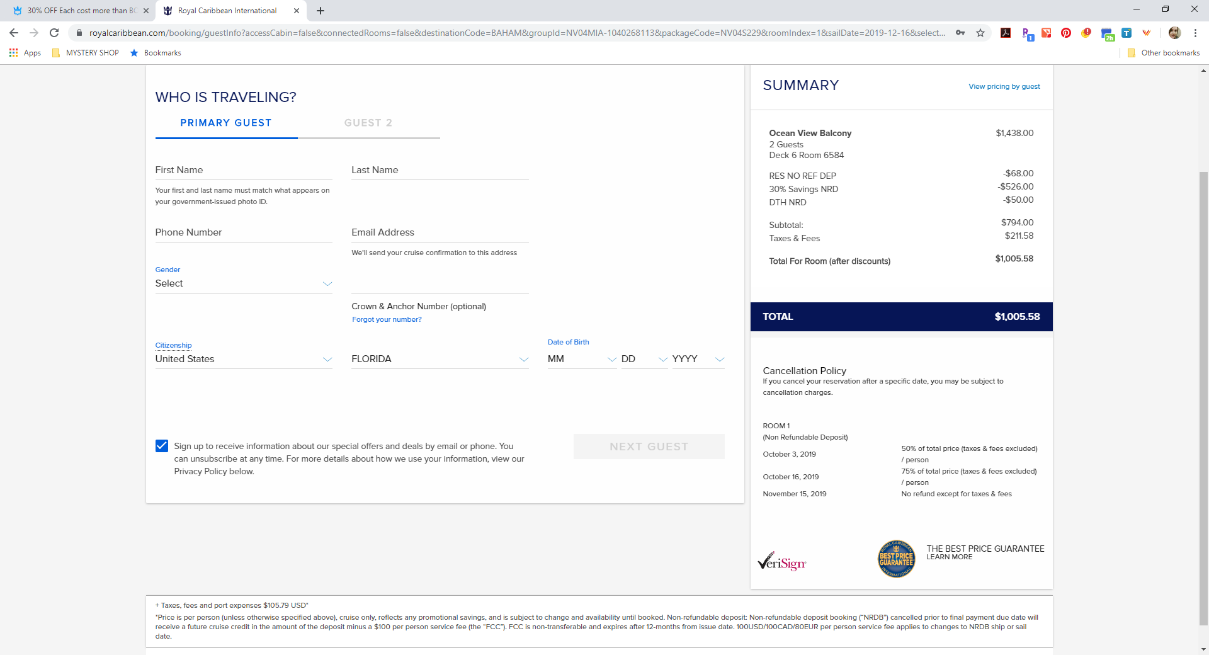Viewport: 1209px width, 655px height.
Task: Open the Pinterest save extension
Action: pos(1066,33)
